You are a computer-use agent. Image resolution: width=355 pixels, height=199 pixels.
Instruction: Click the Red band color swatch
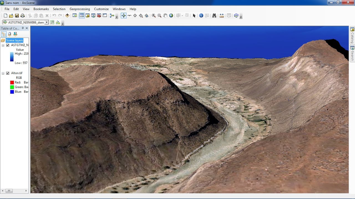tap(12, 82)
